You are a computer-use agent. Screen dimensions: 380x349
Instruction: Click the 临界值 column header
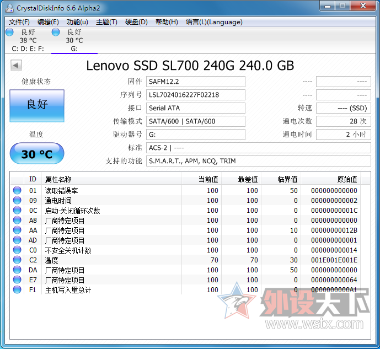tap(281, 179)
